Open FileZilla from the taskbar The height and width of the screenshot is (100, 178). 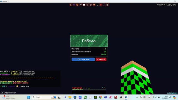[x=116, y=97]
